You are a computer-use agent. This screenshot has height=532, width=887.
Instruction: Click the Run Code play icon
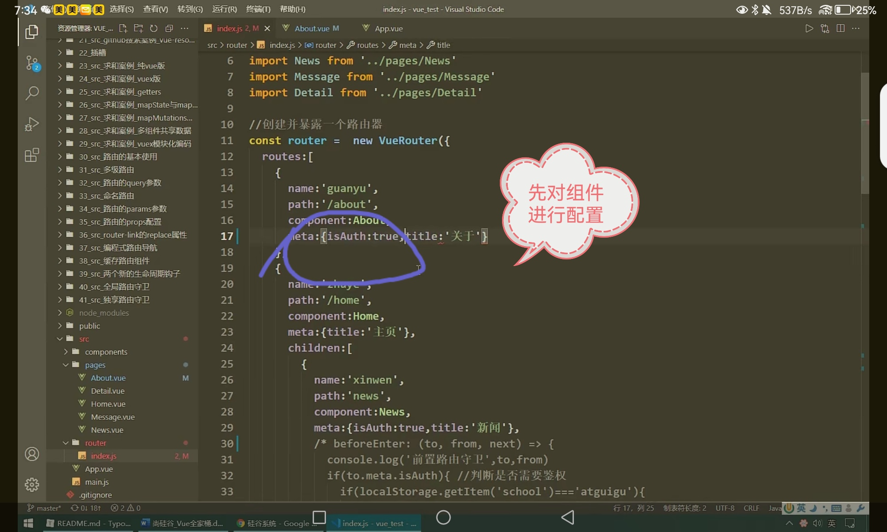[x=809, y=28]
